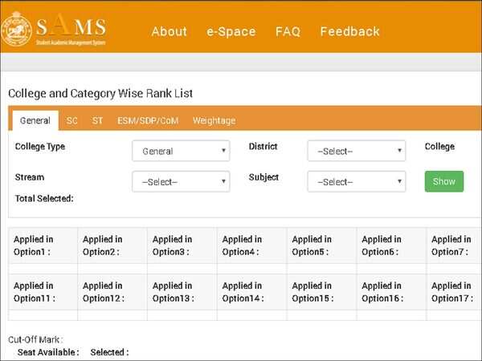The height and width of the screenshot is (361, 482).
Task: Expand the Stream dropdown list
Action: pos(181,182)
